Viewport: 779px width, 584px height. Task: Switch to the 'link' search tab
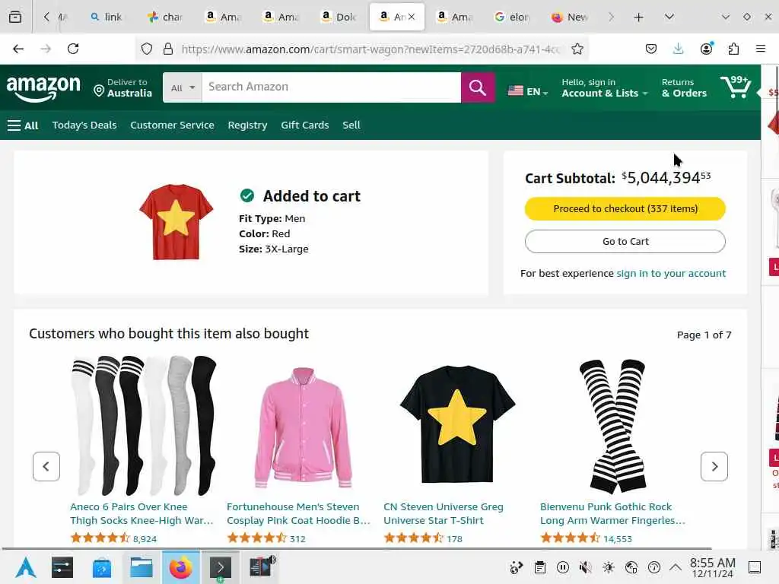point(107,17)
